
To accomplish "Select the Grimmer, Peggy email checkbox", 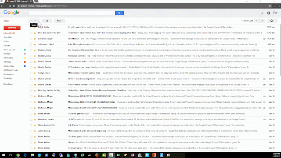I will coord(31,39).
